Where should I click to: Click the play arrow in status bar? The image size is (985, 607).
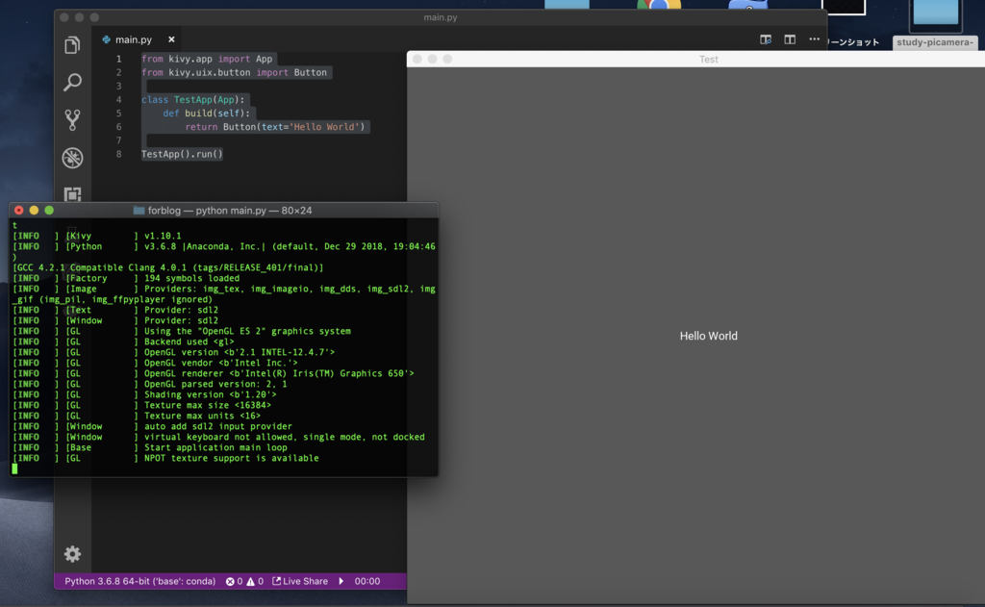pyautogui.click(x=341, y=581)
